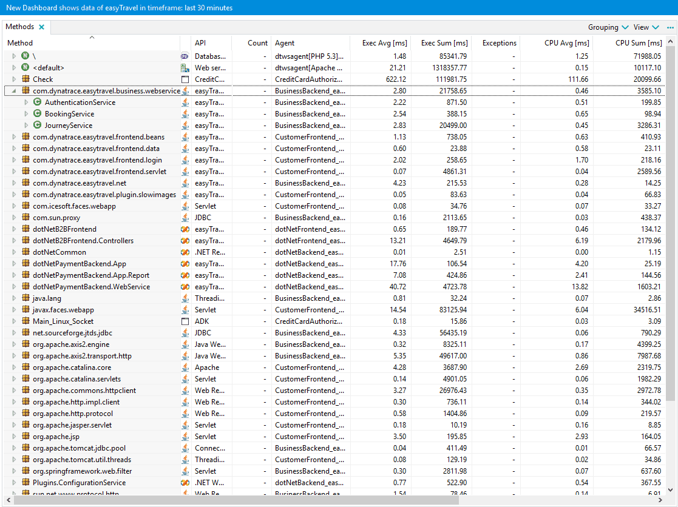Click the vertical scrollbar up arrow
The height and width of the screenshot is (507, 678).
point(670,41)
